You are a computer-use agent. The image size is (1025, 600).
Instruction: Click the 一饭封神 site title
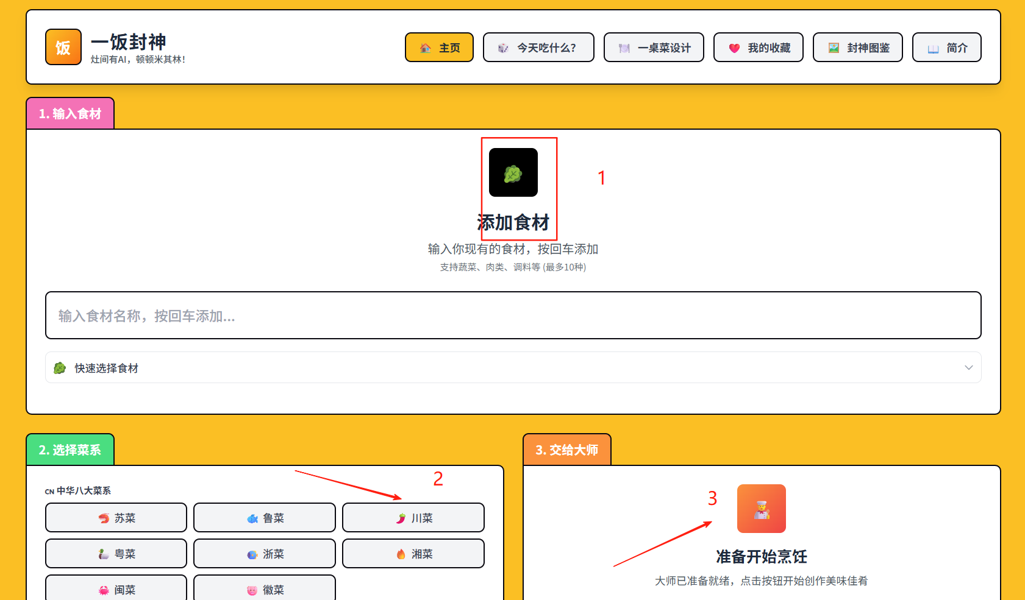pos(129,42)
